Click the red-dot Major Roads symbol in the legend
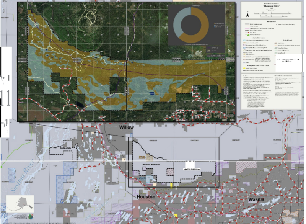Image resolution: width=306 pixels, height=224 pixels. coord(247,33)
